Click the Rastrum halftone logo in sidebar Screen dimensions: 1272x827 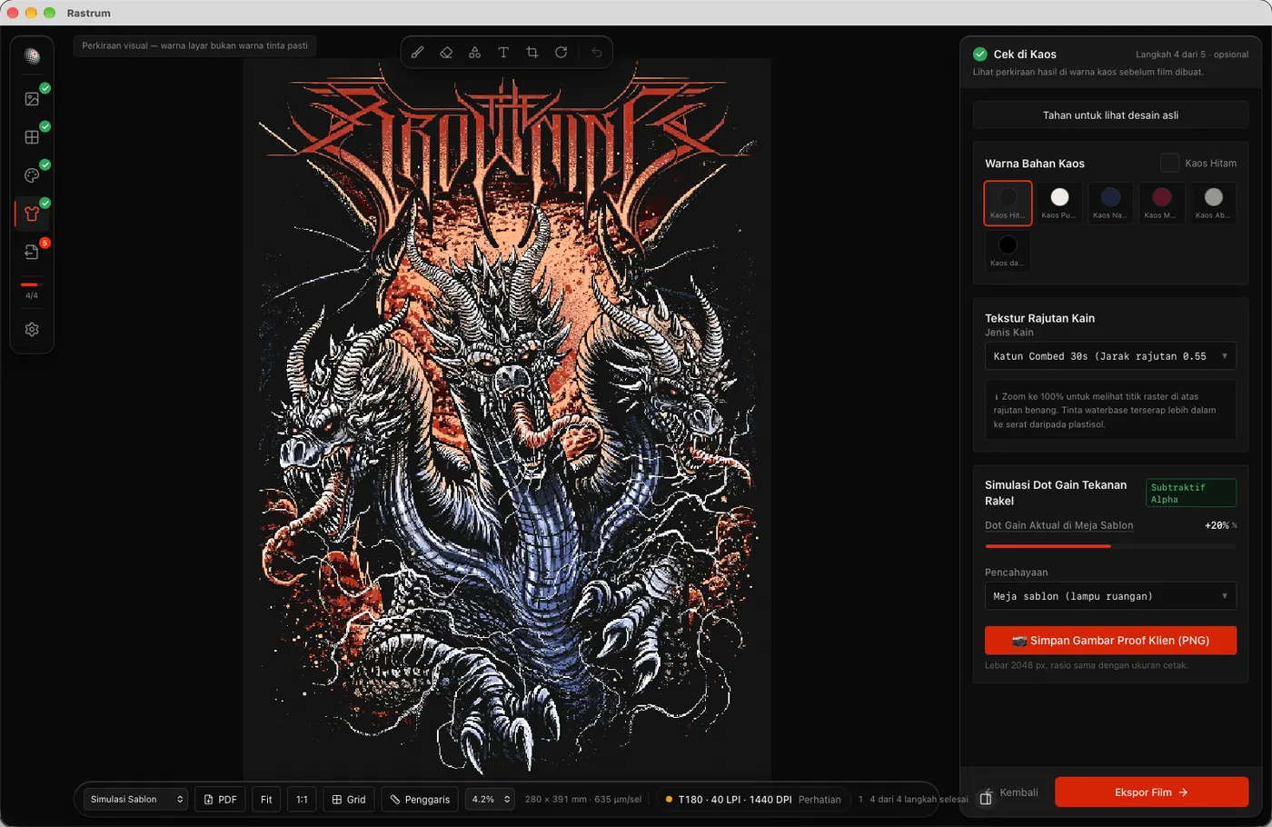(x=32, y=56)
